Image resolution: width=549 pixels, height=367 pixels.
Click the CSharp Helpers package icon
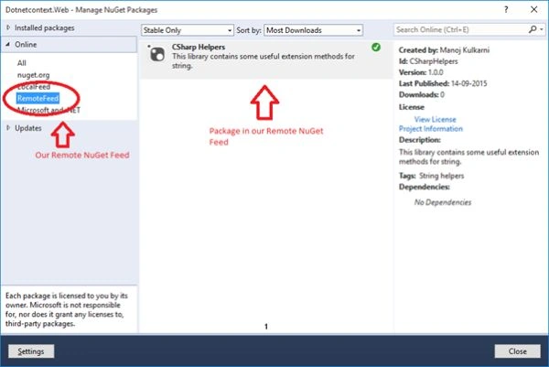point(156,54)
